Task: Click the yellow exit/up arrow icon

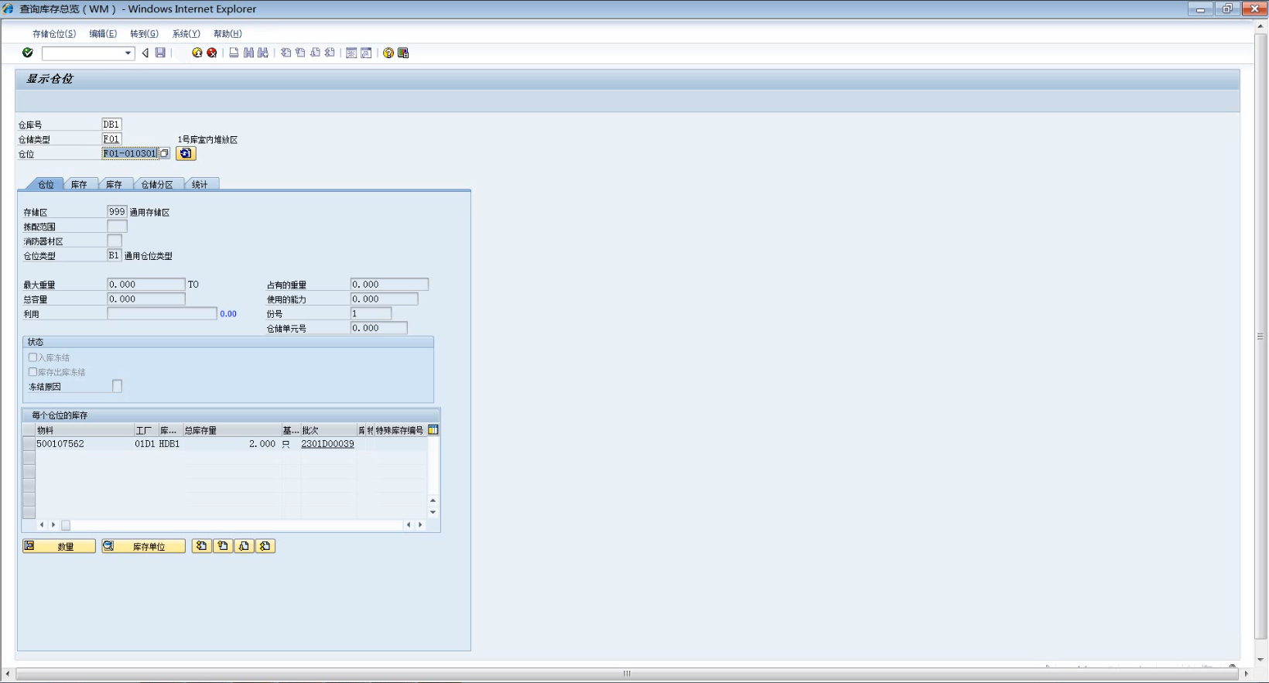Action: click(x=197, y=53)
